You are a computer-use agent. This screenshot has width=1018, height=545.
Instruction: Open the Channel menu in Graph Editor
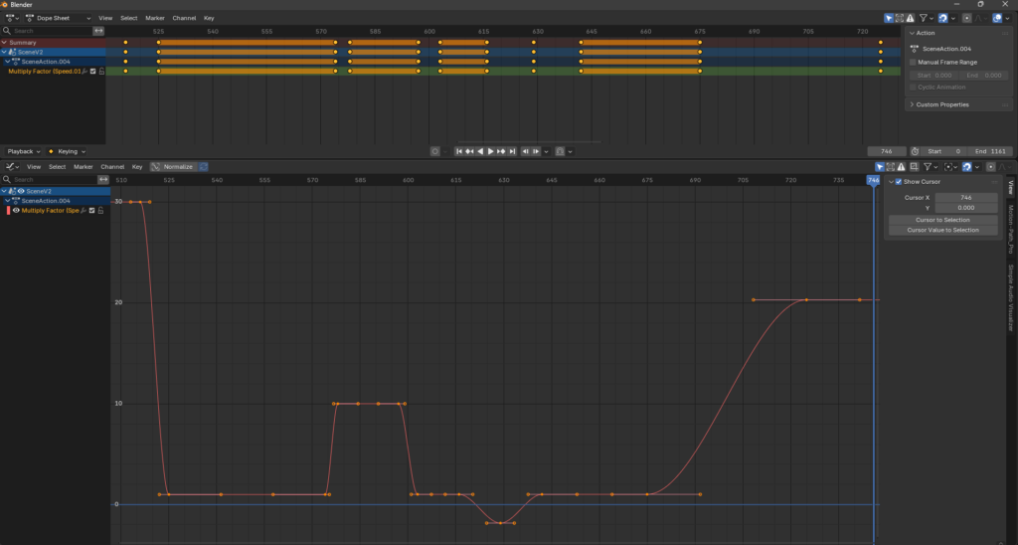pyautogui.click(x=112, y=167)
